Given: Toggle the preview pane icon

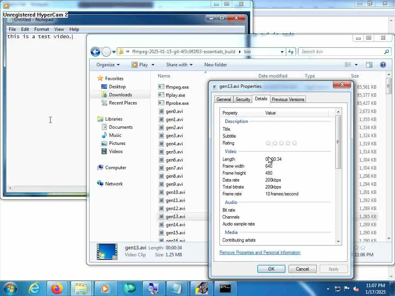Looking at the screenshot, I should tap(369, 65).
